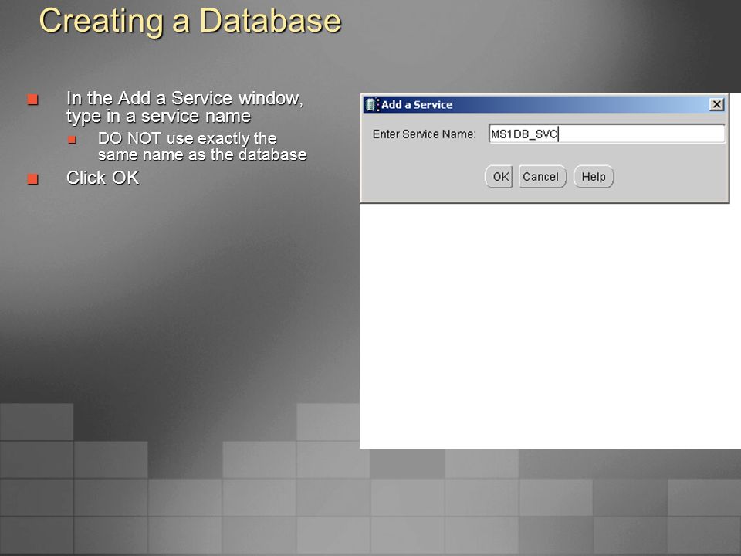Screen dimensions: 741x556
Task: Click the 'Creating a Database' heading
Action: (x=190, y=22)
